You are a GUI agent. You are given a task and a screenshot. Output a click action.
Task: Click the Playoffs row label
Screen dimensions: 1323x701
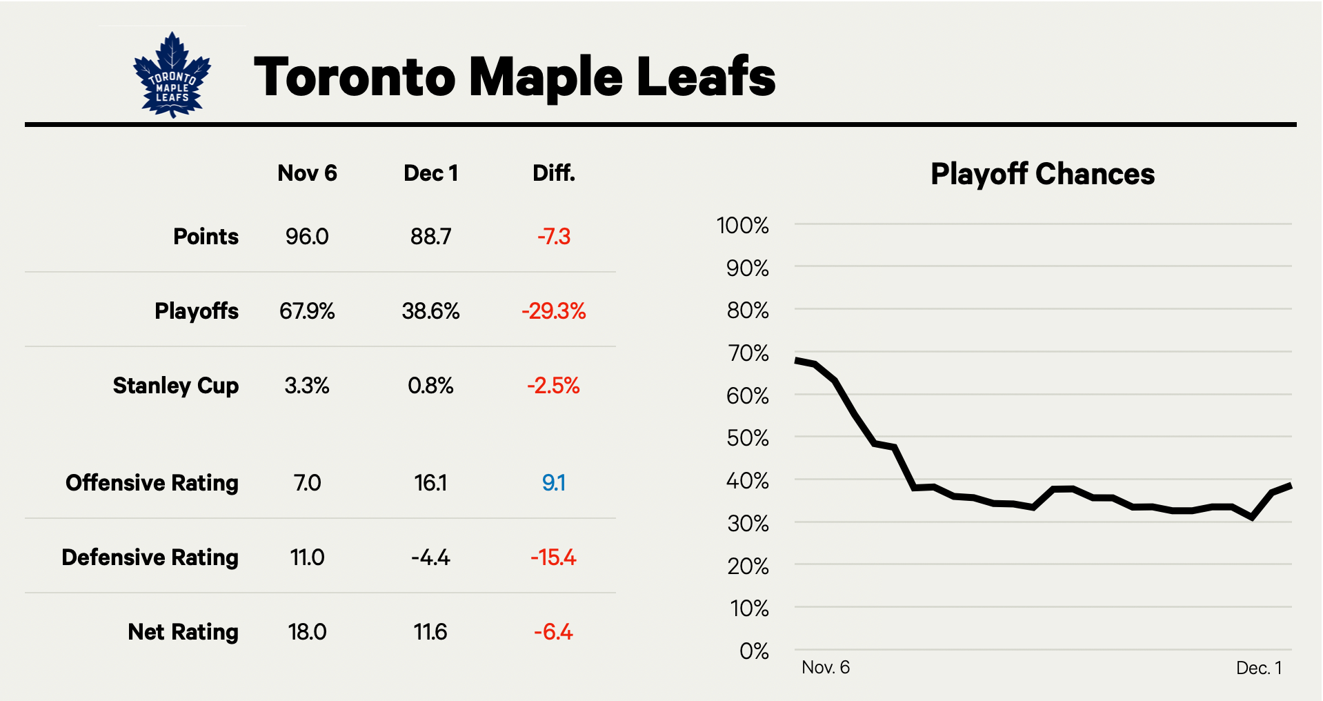[197, 311]
